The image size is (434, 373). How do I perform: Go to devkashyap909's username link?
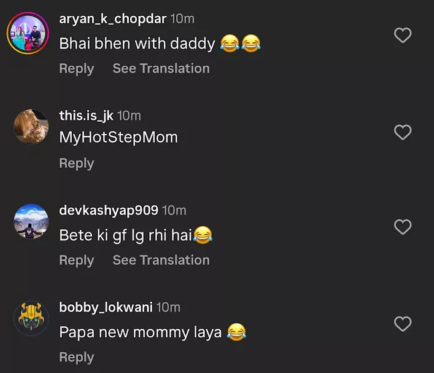coord(109,211)
